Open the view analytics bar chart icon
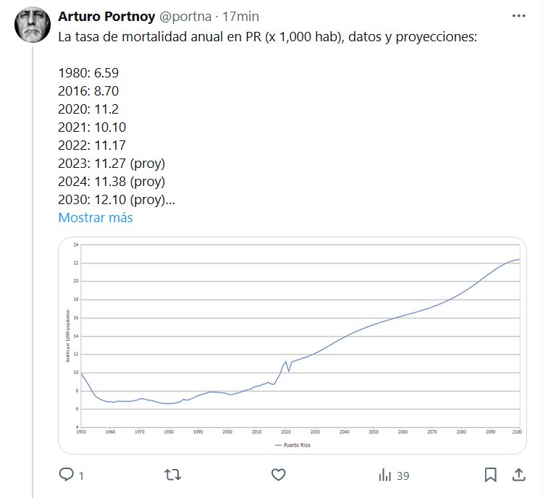The width and height of the screenshot is (543, 498). [x=384, y=475]
